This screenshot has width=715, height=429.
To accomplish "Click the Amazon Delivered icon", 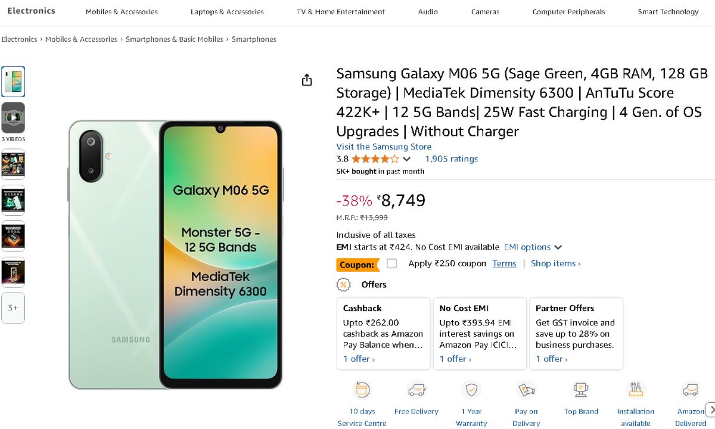I will click(x=691, y=390).
